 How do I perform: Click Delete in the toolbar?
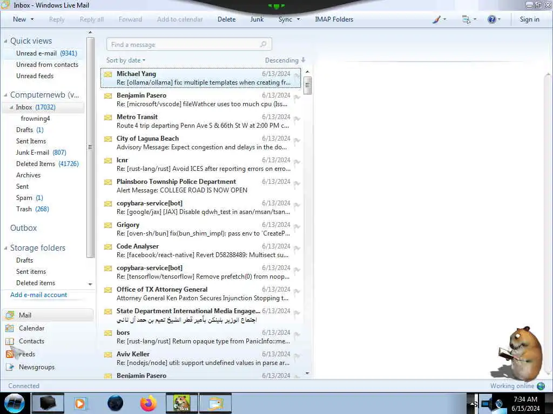click(x=226, y=19)
